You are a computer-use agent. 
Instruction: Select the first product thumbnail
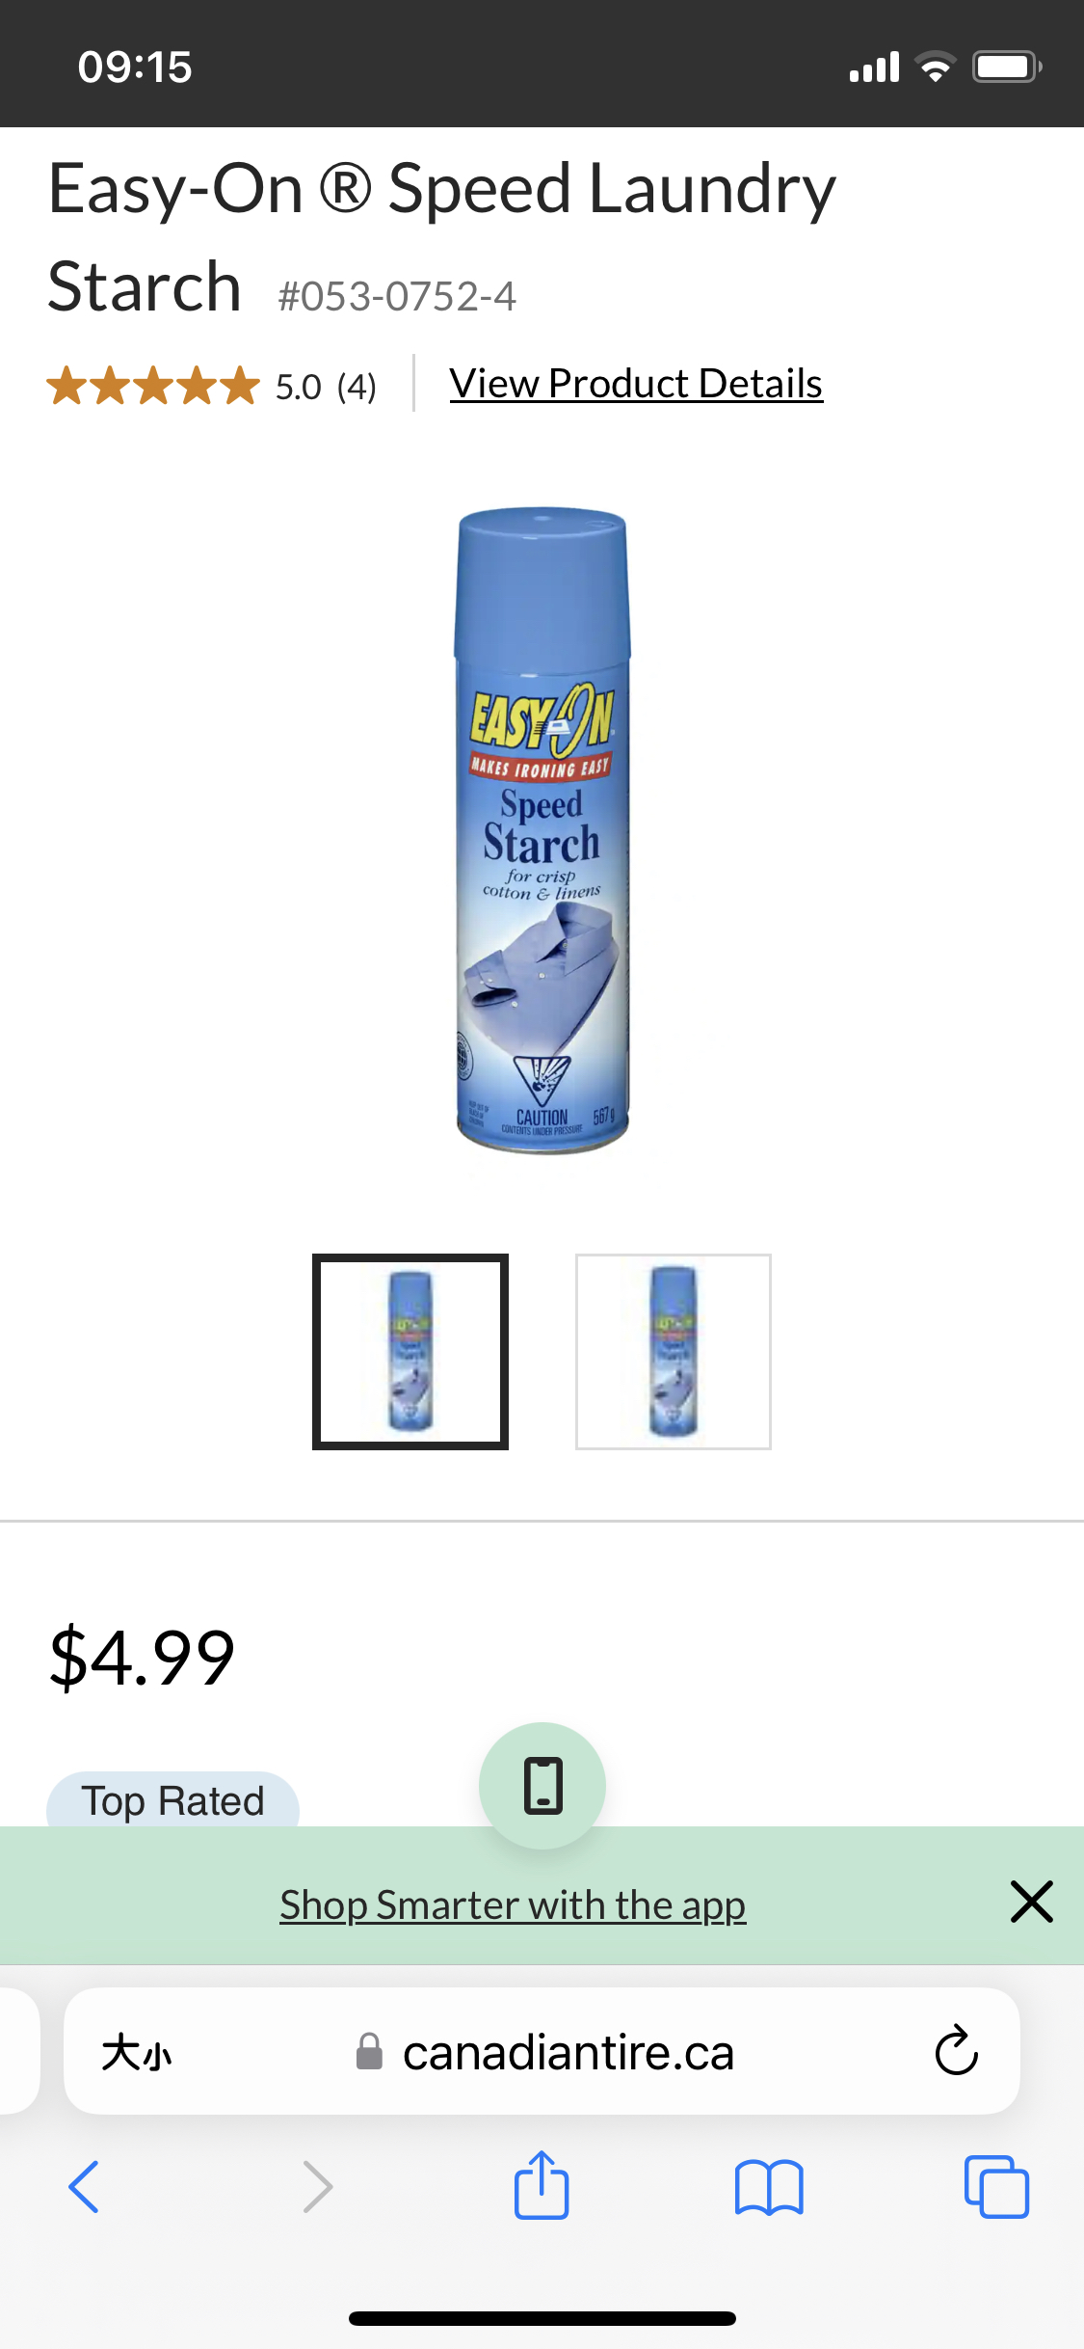(410, 1351)
